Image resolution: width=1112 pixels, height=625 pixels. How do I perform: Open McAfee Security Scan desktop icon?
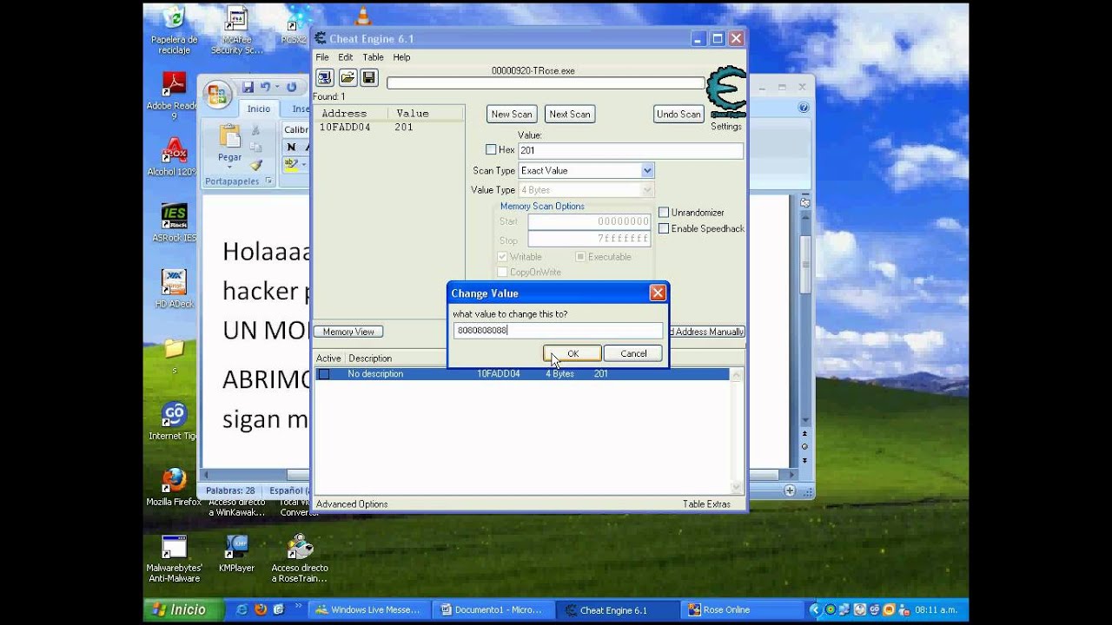[x=235, y=30]
